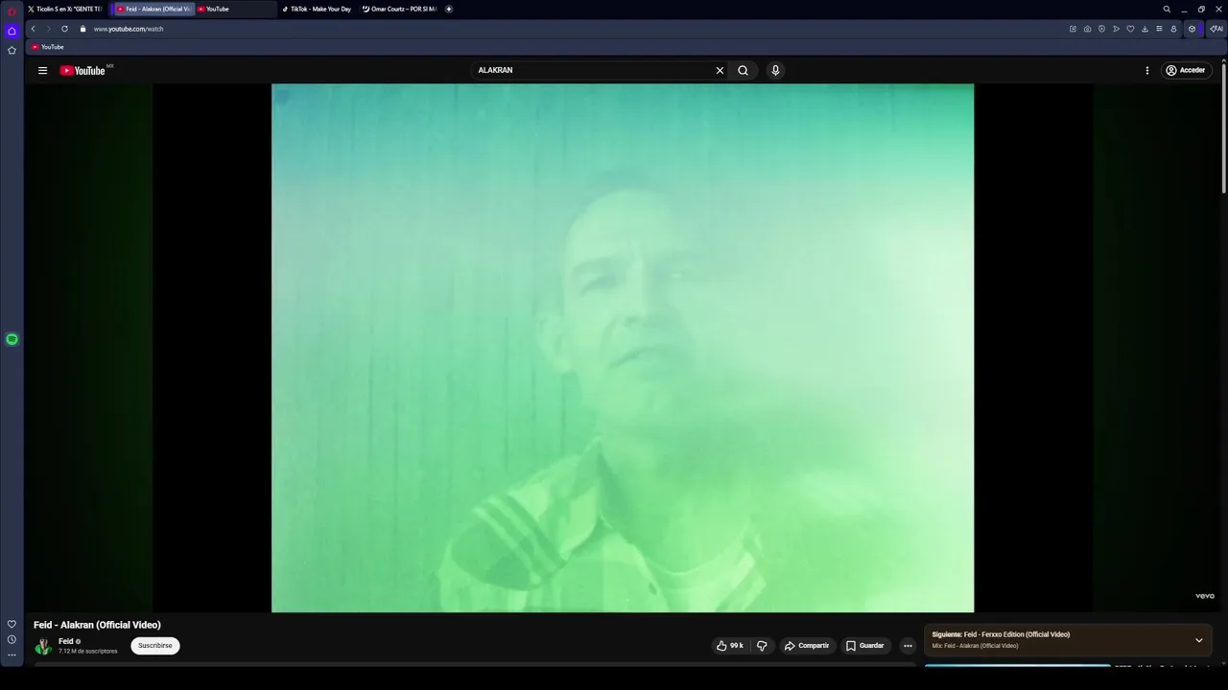Switch to the YouTube browser tab
This screenshot has height=690, width=1228.
click(x=235, y=9)
